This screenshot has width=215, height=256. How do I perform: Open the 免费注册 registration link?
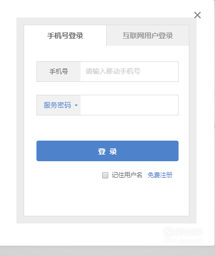click(x=160, y=175)
